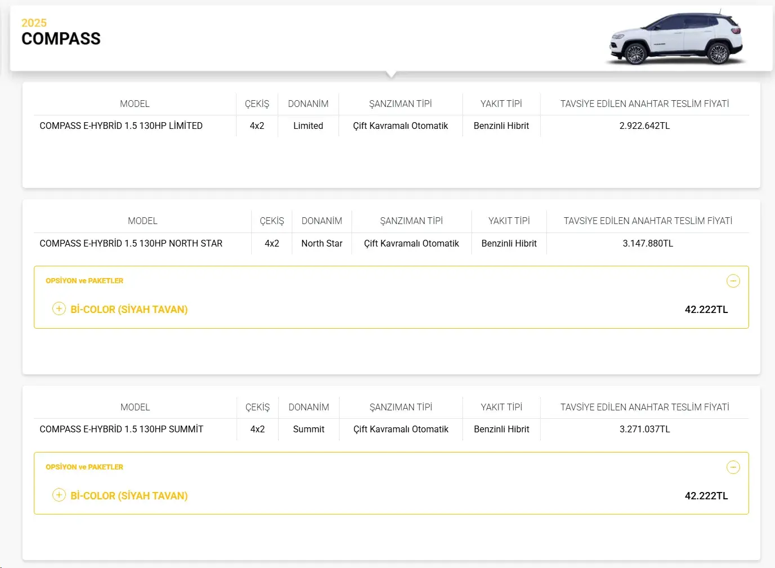Image resolution: width=775 pixels, height=568 pixels.
Task: Click the Tavsiye Edilen Anahtar Teslim Fiyatı header in Limited table
Action: coord(645,104)
